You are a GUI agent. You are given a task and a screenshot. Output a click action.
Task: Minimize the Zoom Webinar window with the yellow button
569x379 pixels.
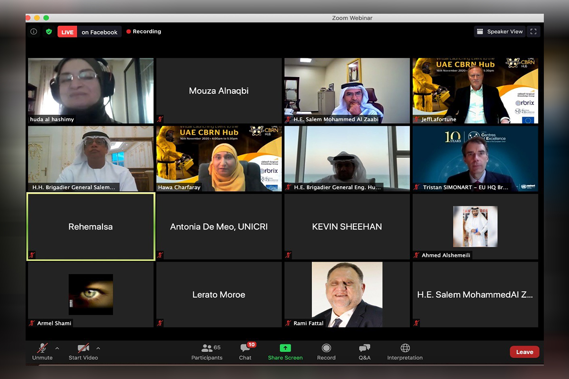pyautogui.click(x=37, y=18)
